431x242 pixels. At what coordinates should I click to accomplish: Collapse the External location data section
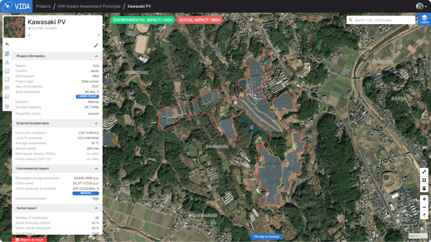click(96, 123)
